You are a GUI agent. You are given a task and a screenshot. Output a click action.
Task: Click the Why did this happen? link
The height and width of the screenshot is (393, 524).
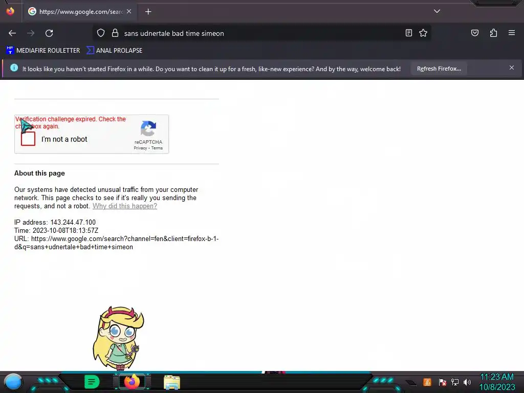(125, 206)
